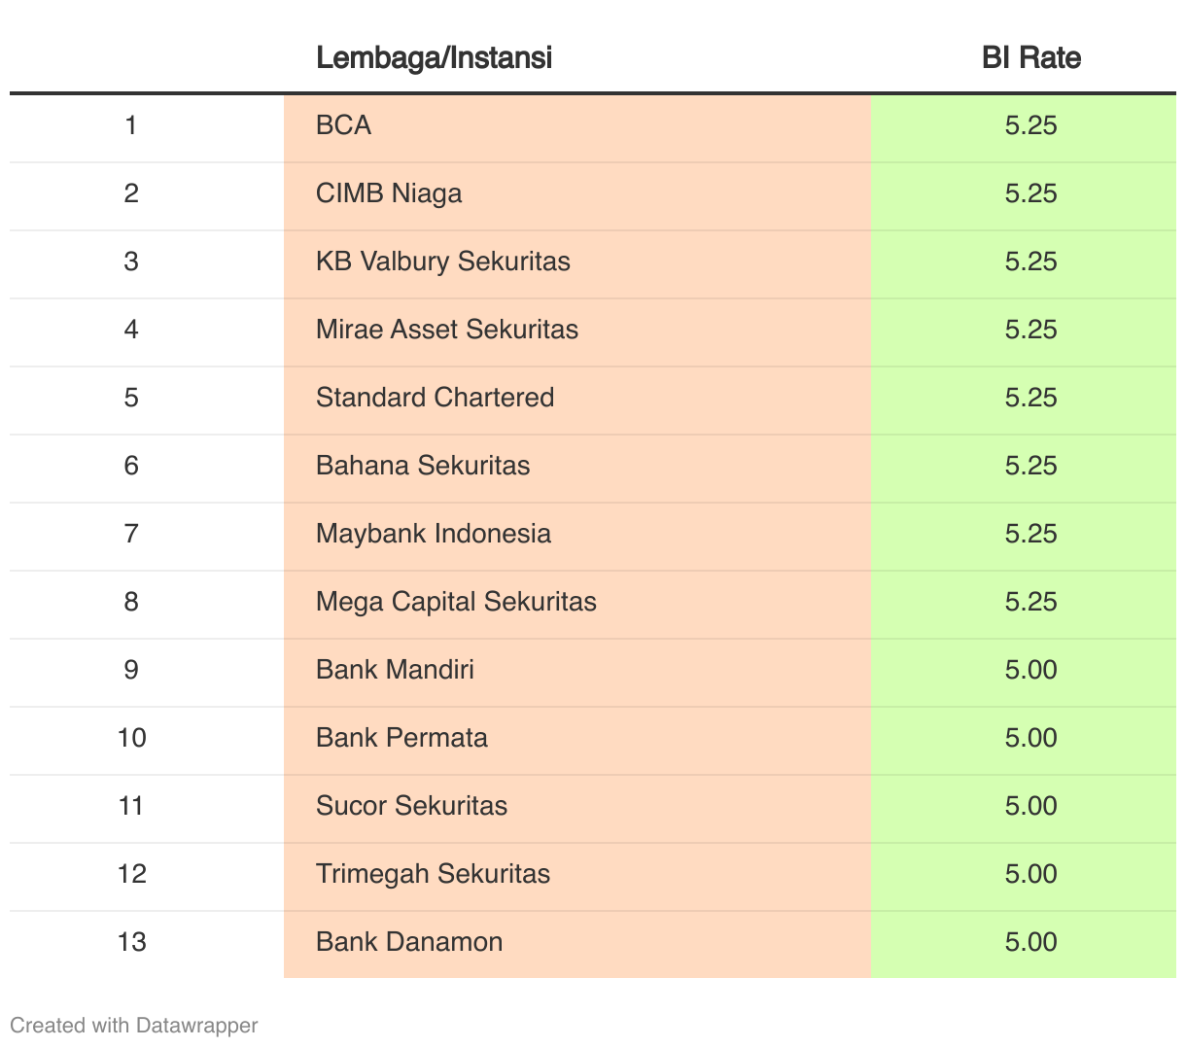Screen dimensions: 1186x1048
Task: Click the Bahana Sekuritas cell
Action: point(423,466)
